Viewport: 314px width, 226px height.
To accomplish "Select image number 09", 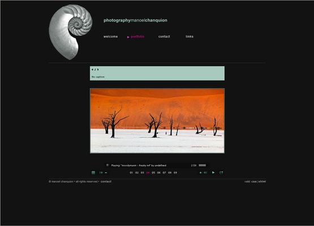I will point(175,172).
